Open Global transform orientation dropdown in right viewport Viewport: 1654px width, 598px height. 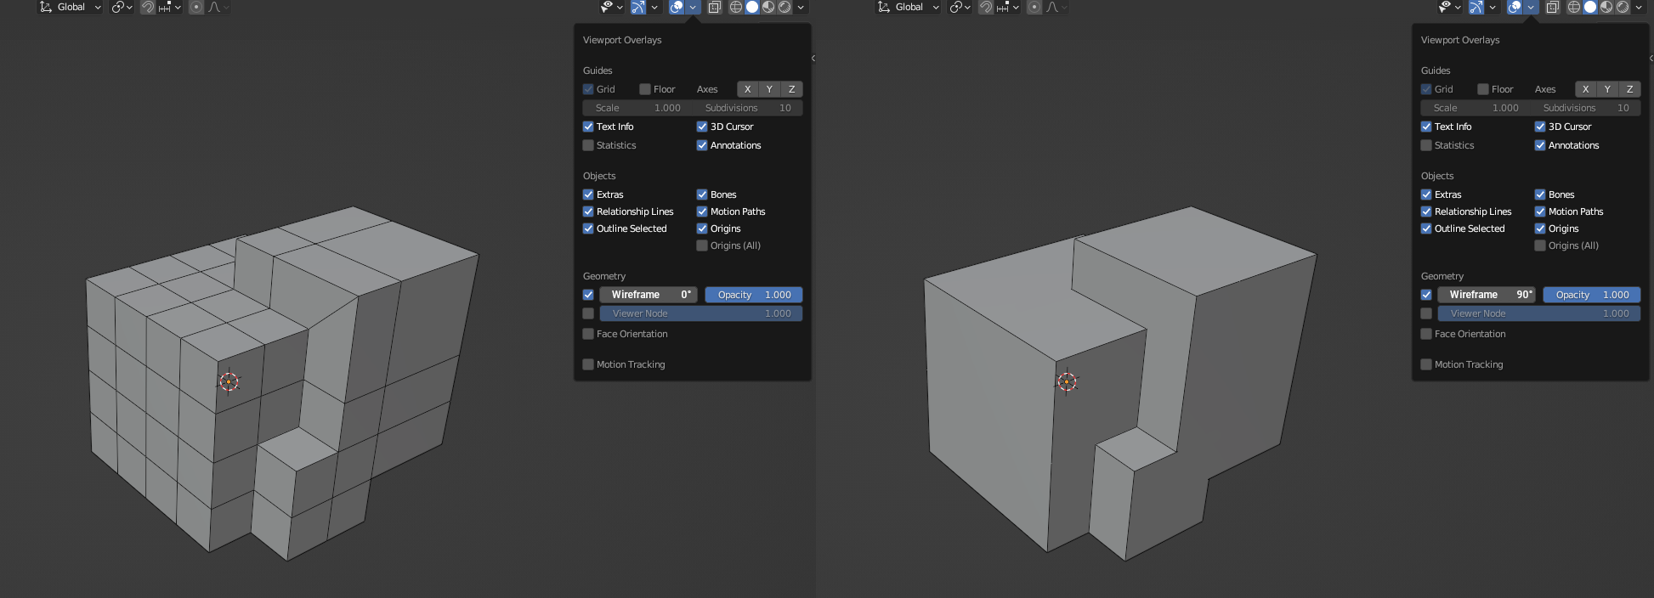coord(908,7)
